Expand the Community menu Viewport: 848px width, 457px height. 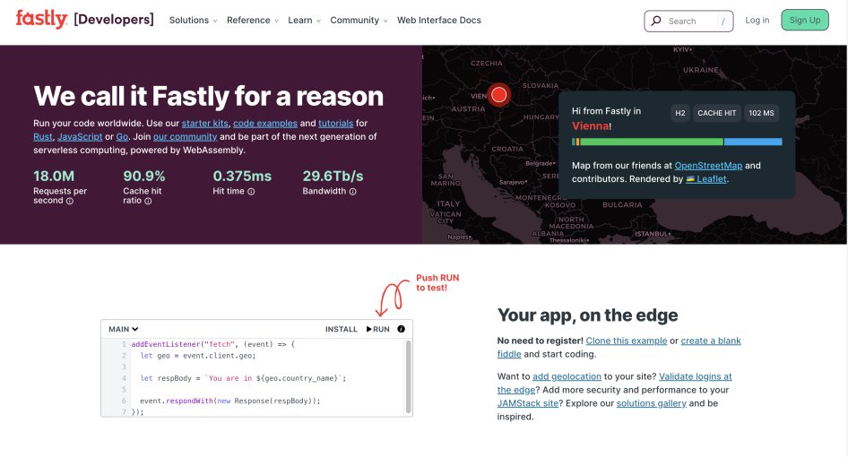(x=359, y=20)
